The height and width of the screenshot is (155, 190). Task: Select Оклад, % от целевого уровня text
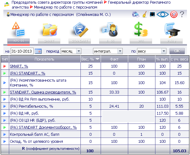(36, 142)
